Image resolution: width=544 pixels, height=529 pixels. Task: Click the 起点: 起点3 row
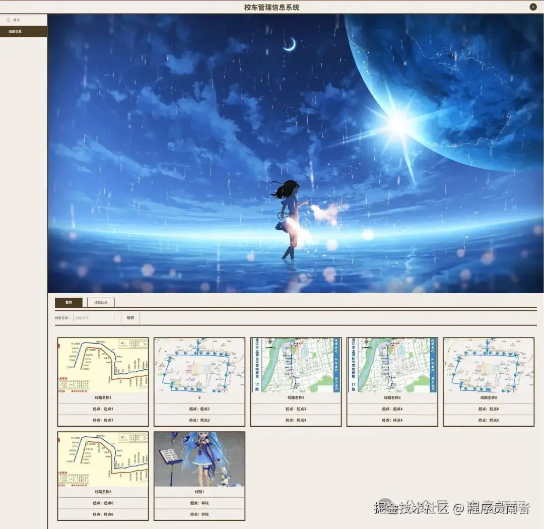pyautogui.click(x=296, y=409)
